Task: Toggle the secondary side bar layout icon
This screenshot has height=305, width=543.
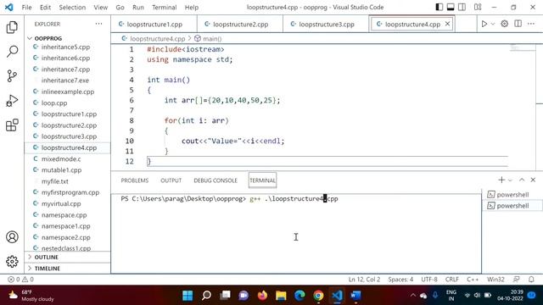Action: (462, 7)
